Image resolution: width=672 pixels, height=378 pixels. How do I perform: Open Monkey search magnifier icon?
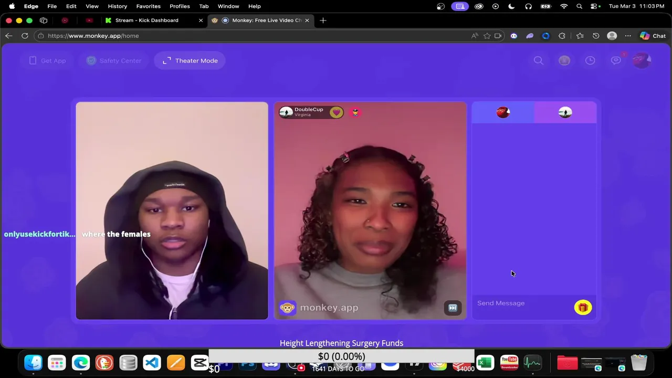(x=538, y=60)
